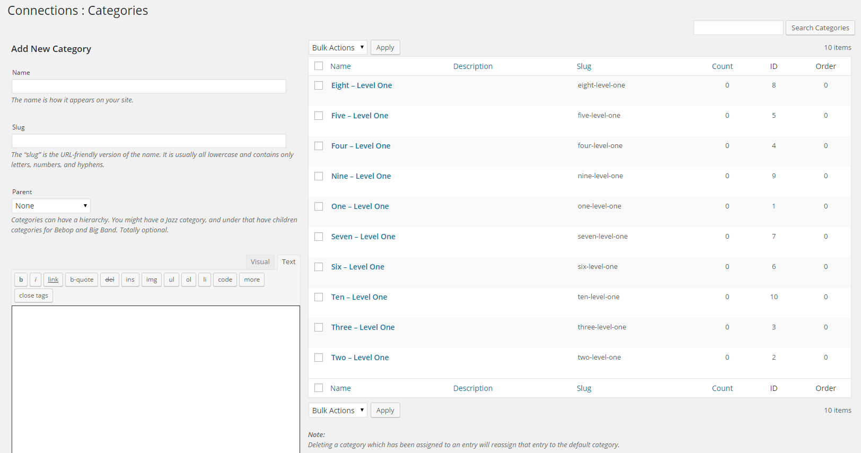Click the Search Categories button
This screenshot has width=861, height=453.
(820, 28)
